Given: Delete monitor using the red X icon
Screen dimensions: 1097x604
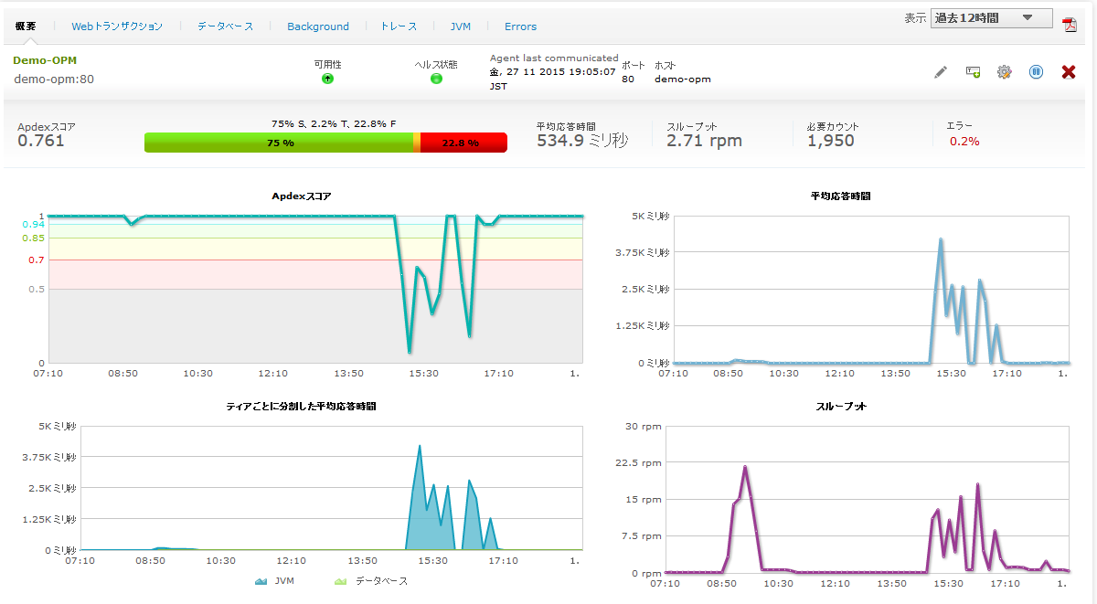Looking at the screenshot, I should click(1068, 72).
